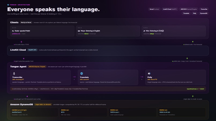Click the 'dubbed audio + live transcript' flow label
This screenshot has height=121, width=216.
(x=193, y=45)
